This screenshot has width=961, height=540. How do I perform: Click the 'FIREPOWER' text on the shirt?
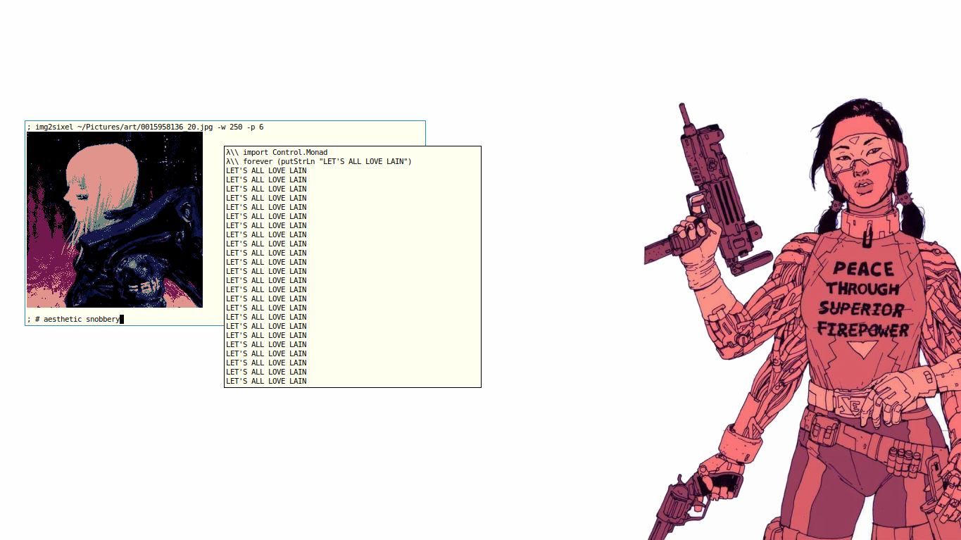(x=862, y=329)
